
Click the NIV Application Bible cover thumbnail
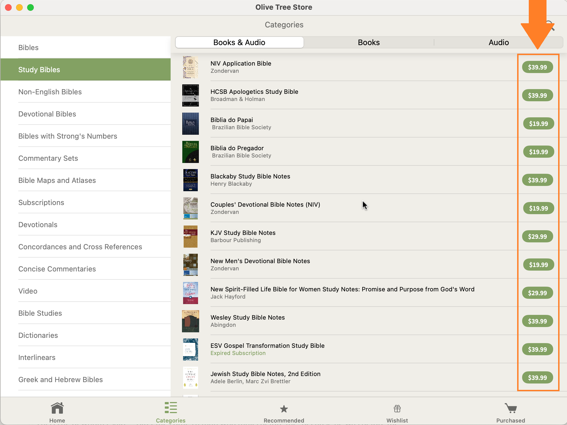coord(191,67)
